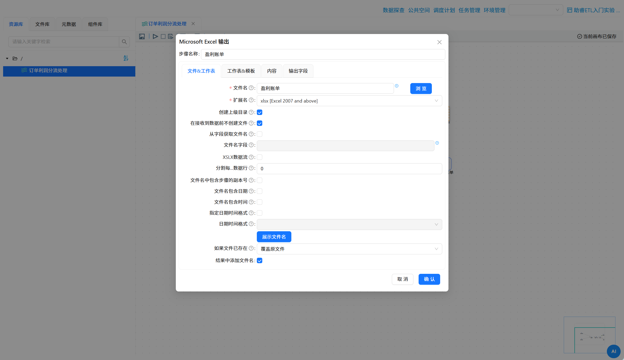Switch to 文件&工作表 tab

coord(201,71)
